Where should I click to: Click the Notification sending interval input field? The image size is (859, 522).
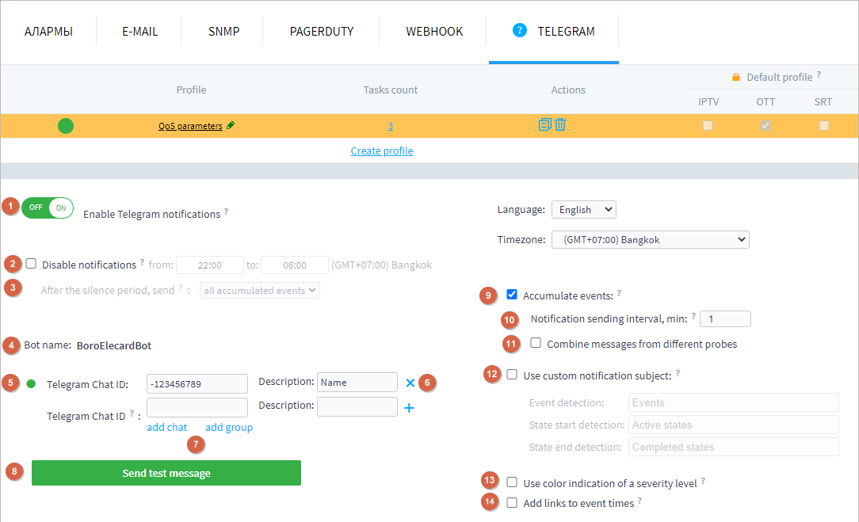coord(725,318)
